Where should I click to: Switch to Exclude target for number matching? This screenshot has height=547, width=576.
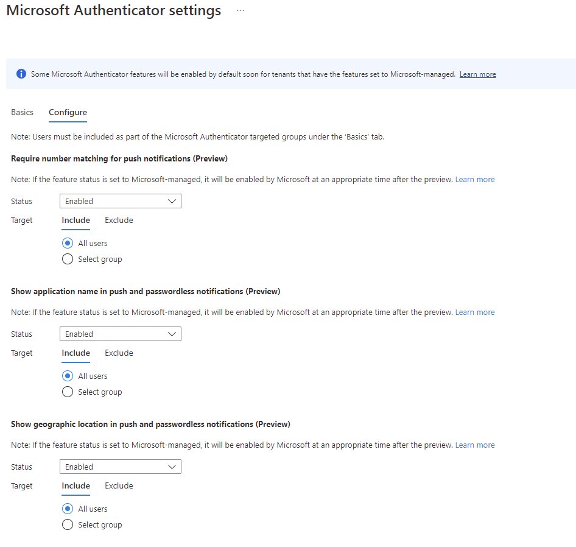[x=119, y=220]
